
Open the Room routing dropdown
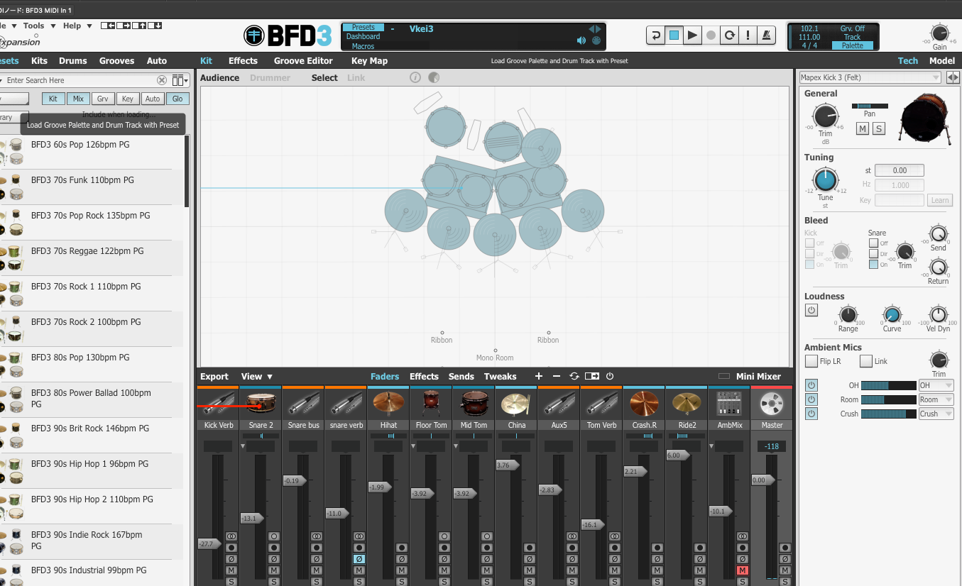(936, 399)
